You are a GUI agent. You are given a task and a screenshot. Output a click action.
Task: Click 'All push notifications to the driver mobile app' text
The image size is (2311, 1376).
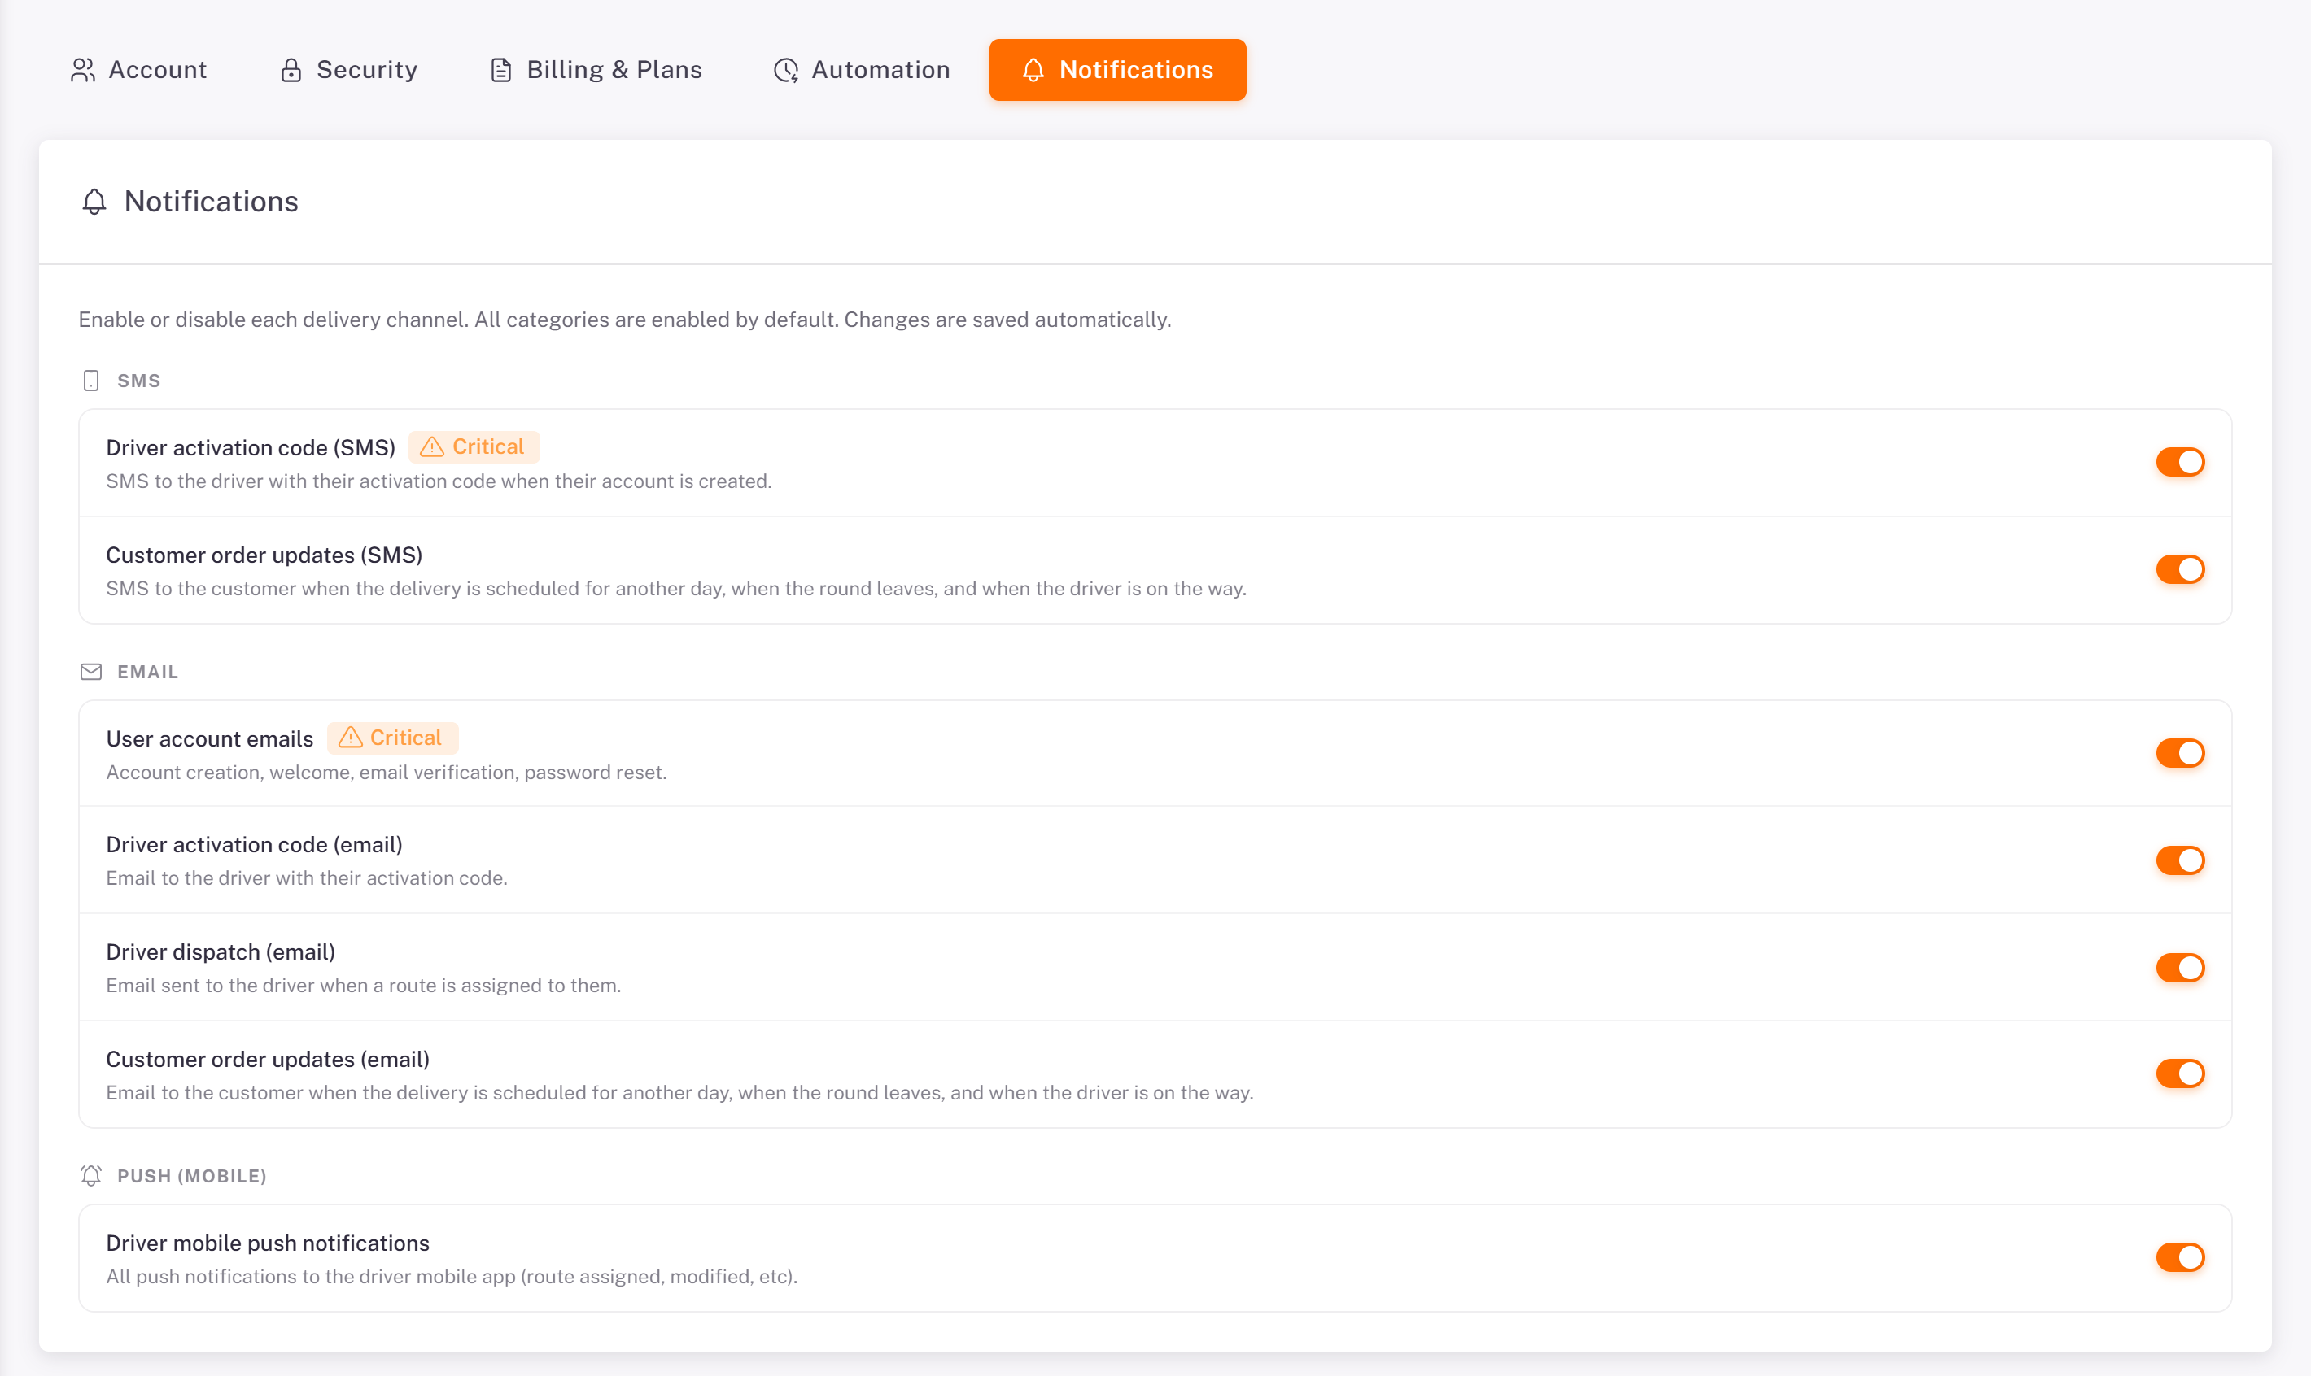[x=452, y=1277]
